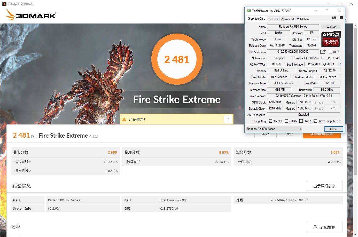
Task: Click the Lookup button
Action: tap(331, 27)
